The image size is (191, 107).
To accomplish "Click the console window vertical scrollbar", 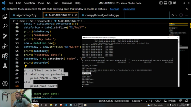I will (178, 63).
